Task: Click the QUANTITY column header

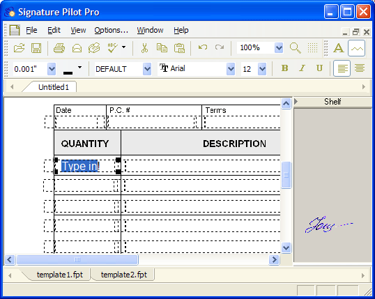Action: pyautogui.click(x=88, y=143)
